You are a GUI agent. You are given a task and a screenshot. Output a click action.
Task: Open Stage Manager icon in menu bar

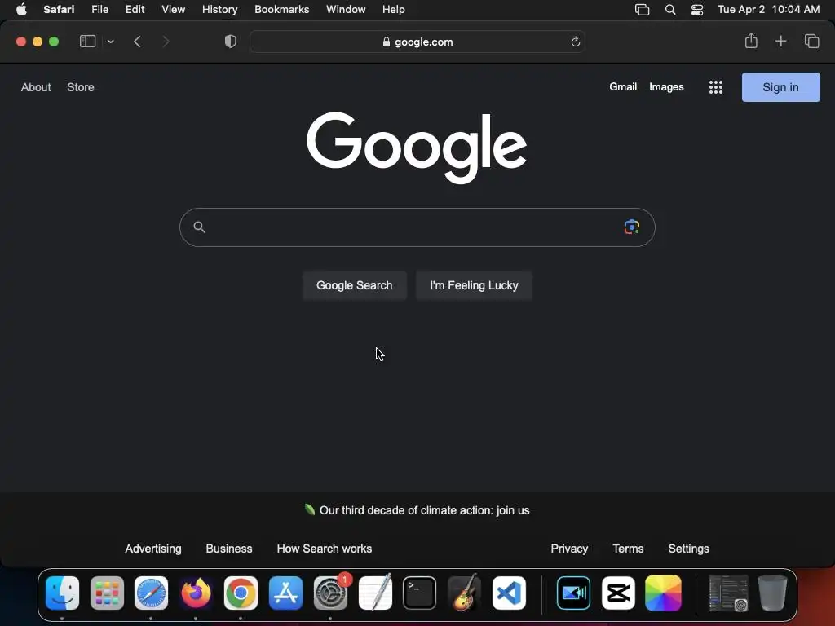pyautogui.click(x=643, y=10)
